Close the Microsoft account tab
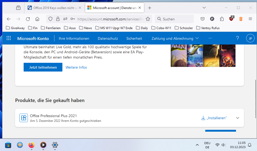This screenshot has height=151, width=257. tap(140, 8)
